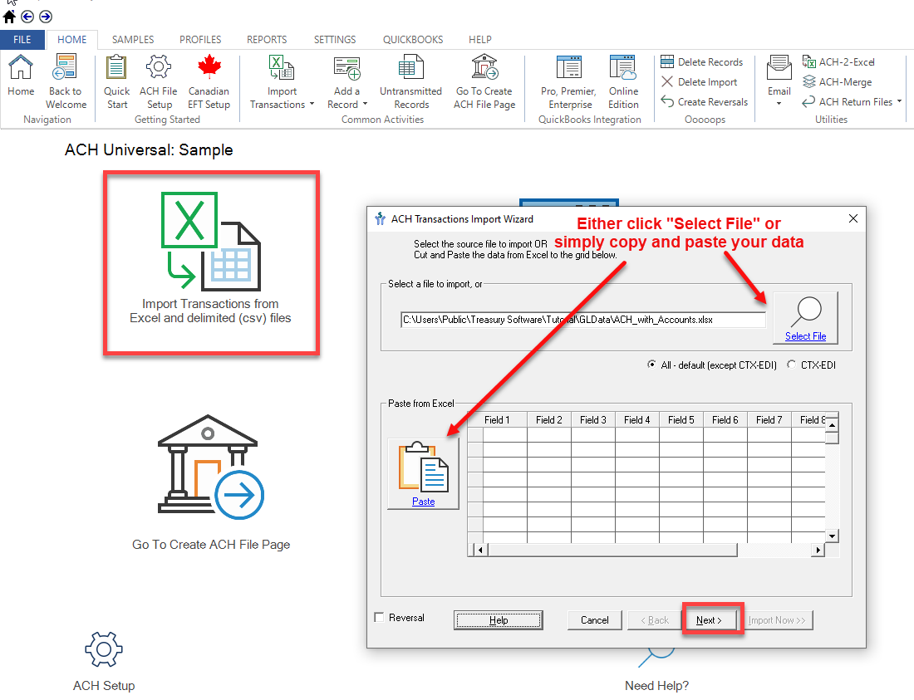Click the file path input field

click(x=583, y=319)
